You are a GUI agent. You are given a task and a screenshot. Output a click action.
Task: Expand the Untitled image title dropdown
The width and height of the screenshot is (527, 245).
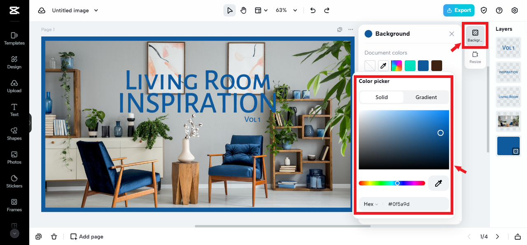coord(96,11)
